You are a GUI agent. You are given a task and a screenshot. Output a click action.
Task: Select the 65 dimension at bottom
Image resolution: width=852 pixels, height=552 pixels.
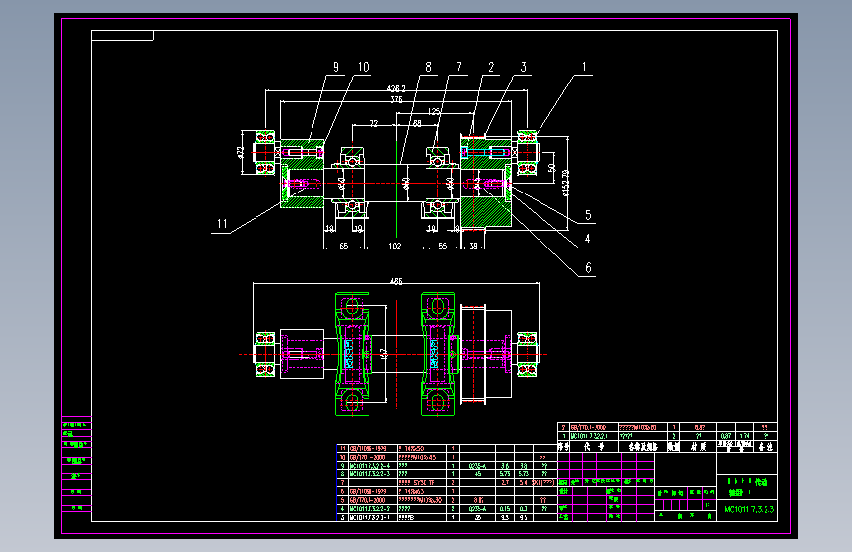(x=343, y=247)
